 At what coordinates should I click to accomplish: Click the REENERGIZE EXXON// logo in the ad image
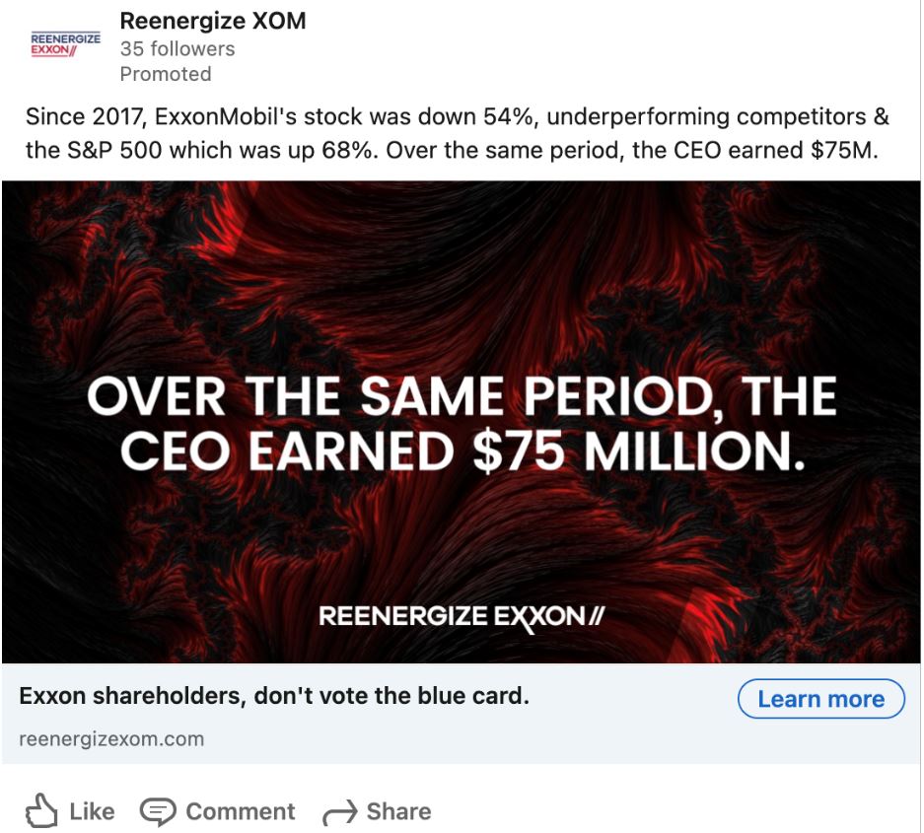[x=462, y=617]
